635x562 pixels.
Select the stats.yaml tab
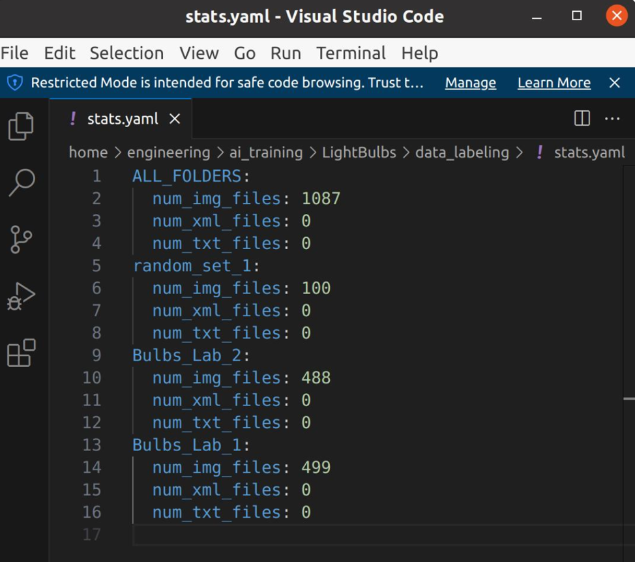coord(123,119)
